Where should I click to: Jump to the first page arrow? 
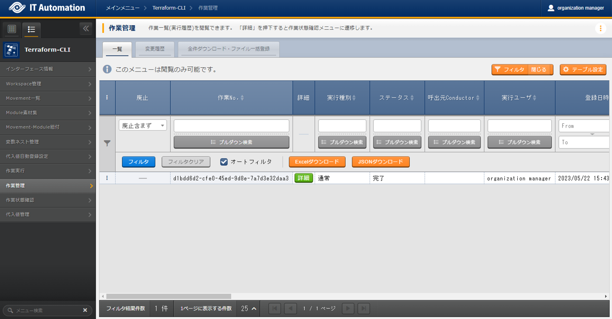pos(275,308)
